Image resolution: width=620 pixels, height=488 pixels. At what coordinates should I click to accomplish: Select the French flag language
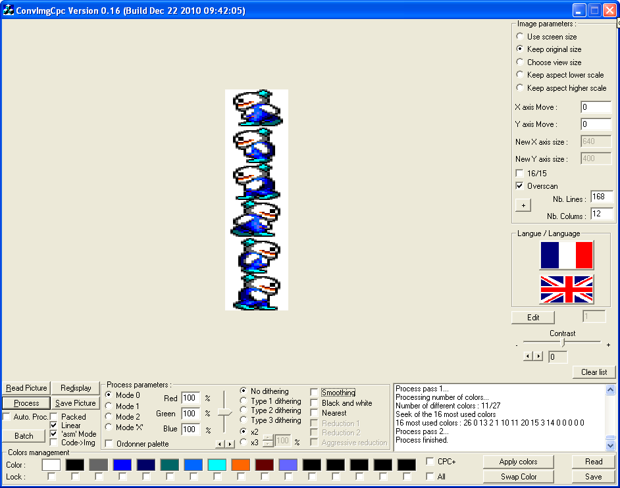567,255
